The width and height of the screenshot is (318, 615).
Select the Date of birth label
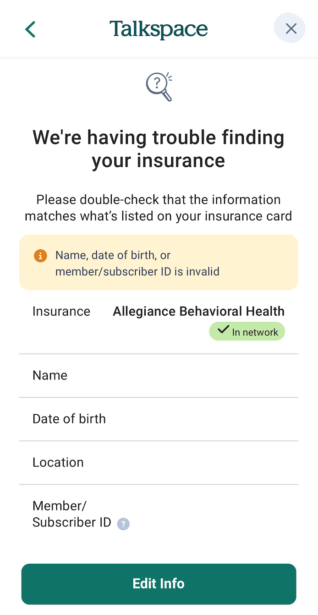69,419
